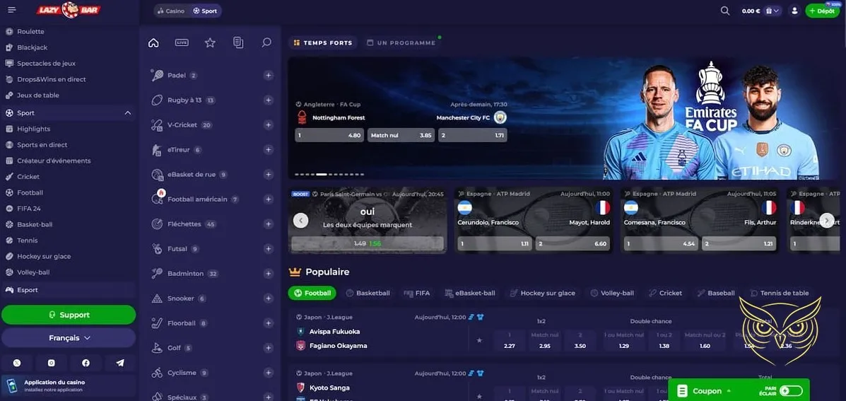Click the green Support button
This screenshot has width=846, height=401.
(69, 315)
